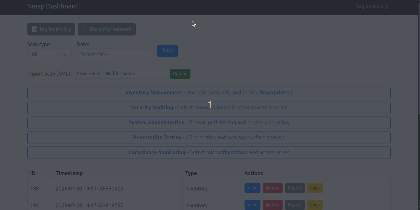Click the Tag Inventory button with notepad icon

click(x=51, y=29)
